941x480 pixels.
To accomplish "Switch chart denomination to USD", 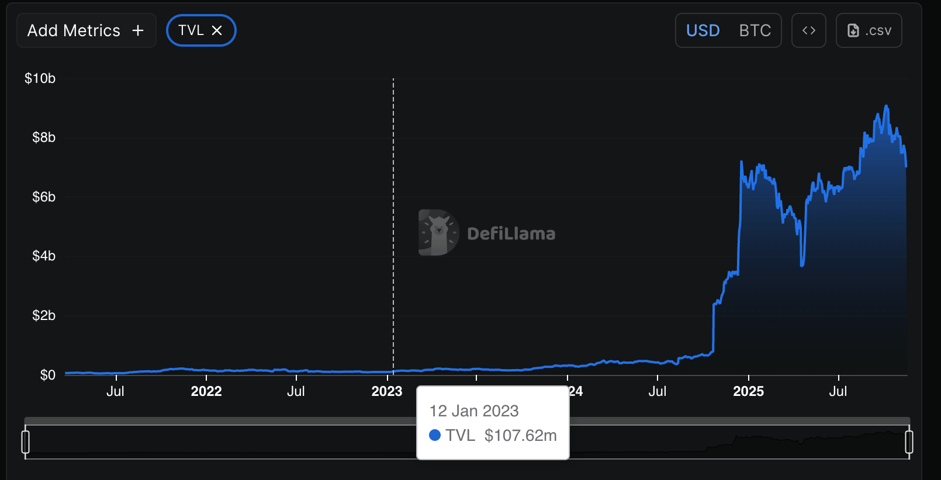I will (x=703, y=30).
